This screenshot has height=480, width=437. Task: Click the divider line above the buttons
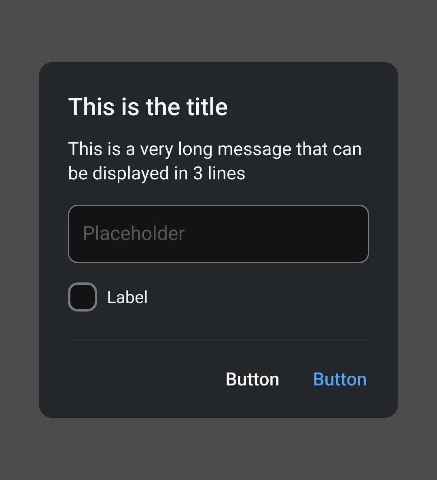click(x=218, y=339)
